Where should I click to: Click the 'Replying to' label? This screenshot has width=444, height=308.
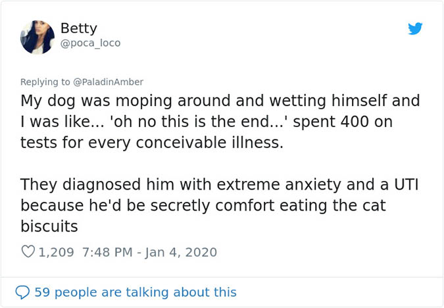click(x=45, y=82)
